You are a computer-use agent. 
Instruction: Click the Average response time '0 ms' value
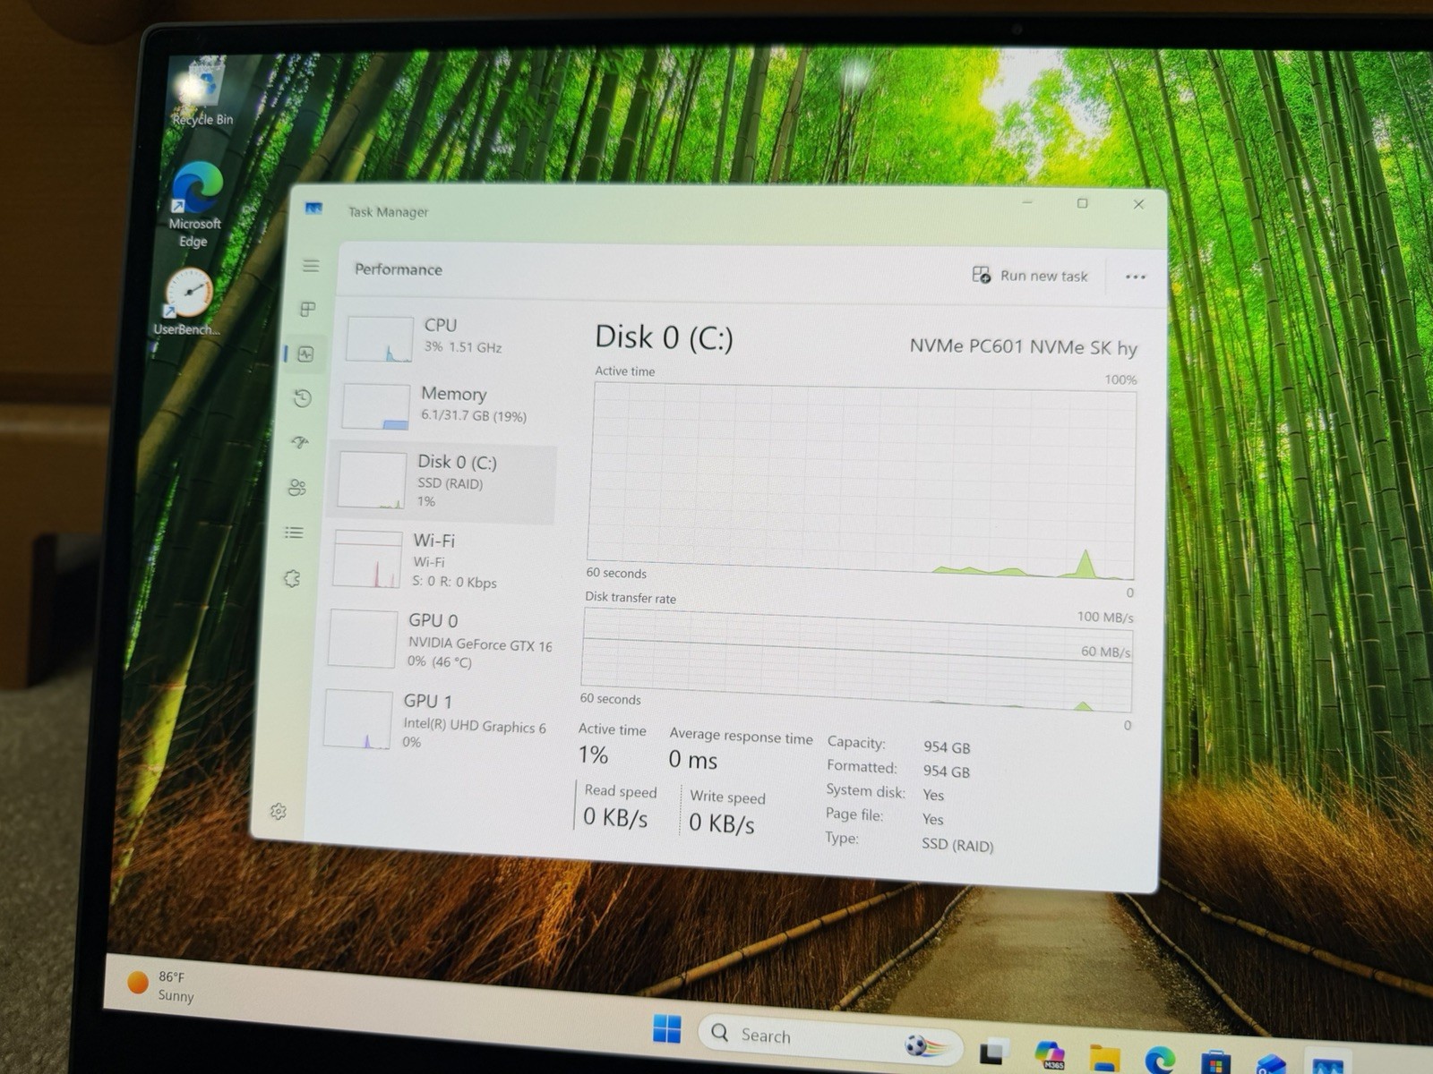click(692, 760)
